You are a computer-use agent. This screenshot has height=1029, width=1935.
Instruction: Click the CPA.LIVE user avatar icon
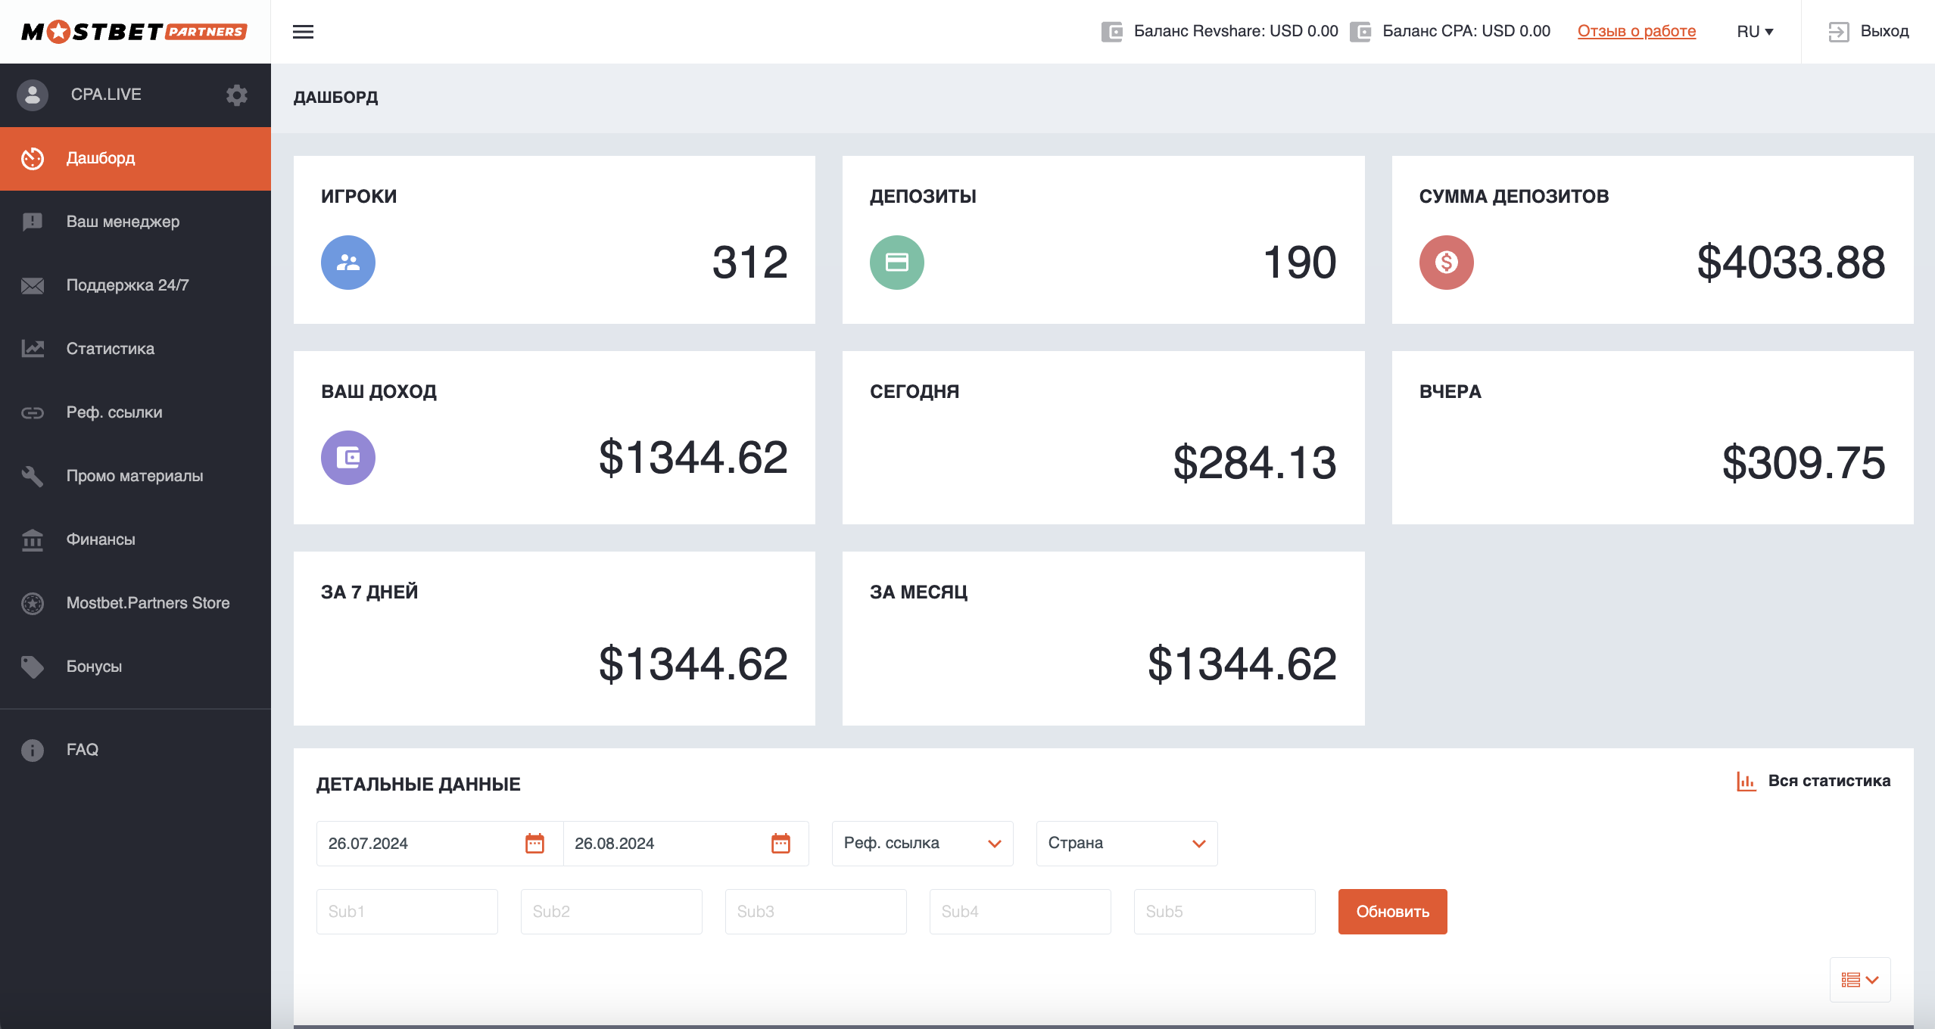tap(33, 95)
